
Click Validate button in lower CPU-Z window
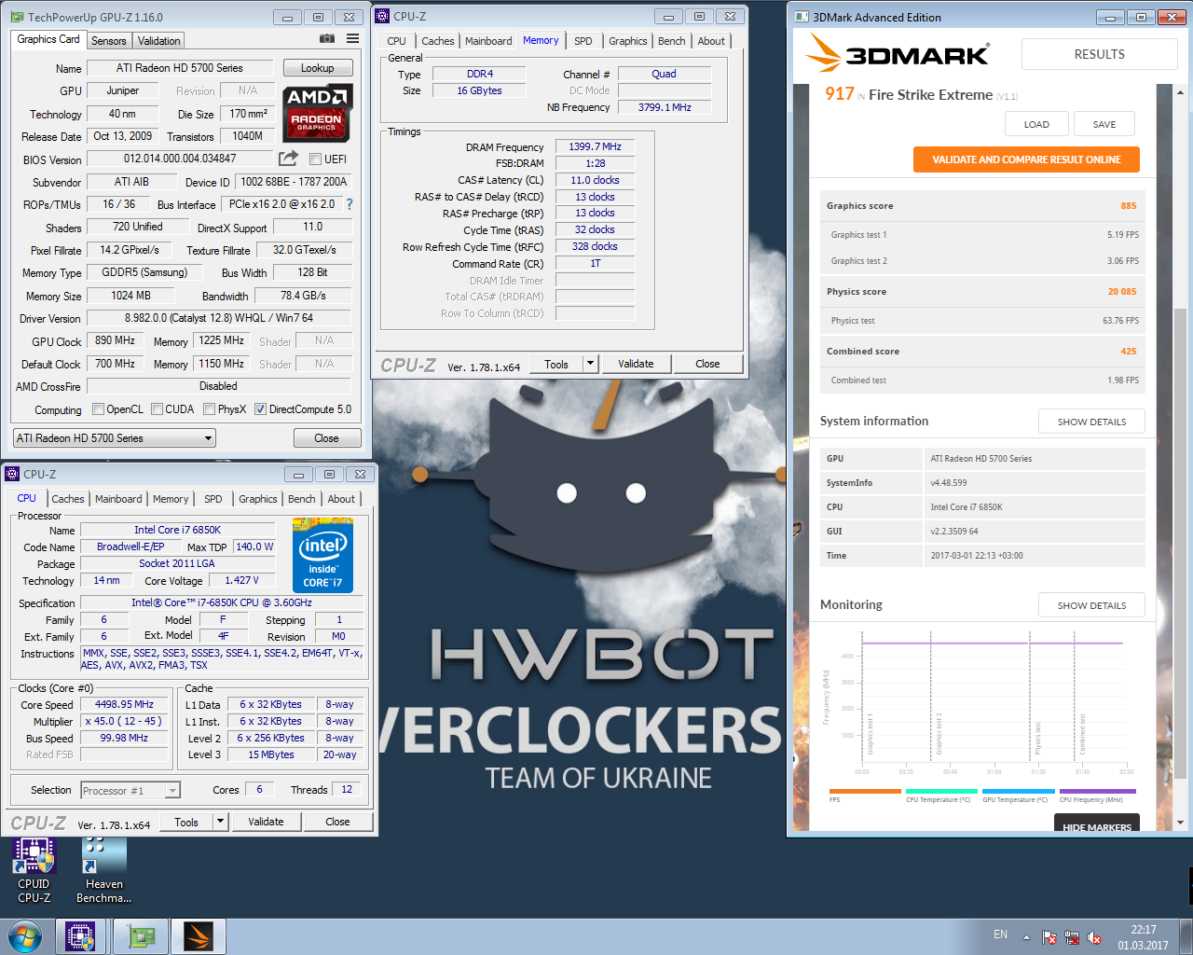pos(266,822)
